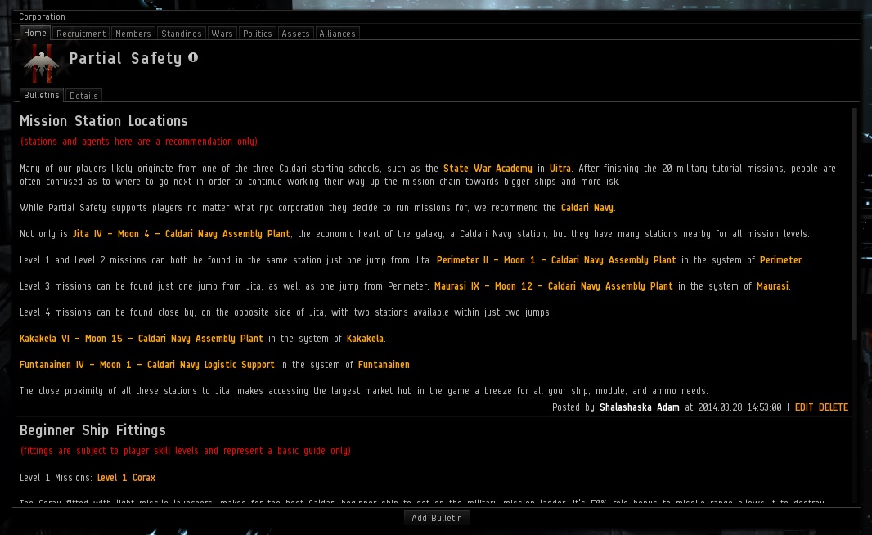Click the Maurasi system link

[772, 286]
